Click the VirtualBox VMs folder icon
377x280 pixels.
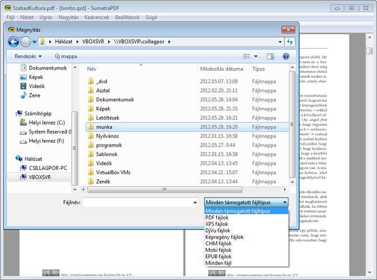click(91, 172)
